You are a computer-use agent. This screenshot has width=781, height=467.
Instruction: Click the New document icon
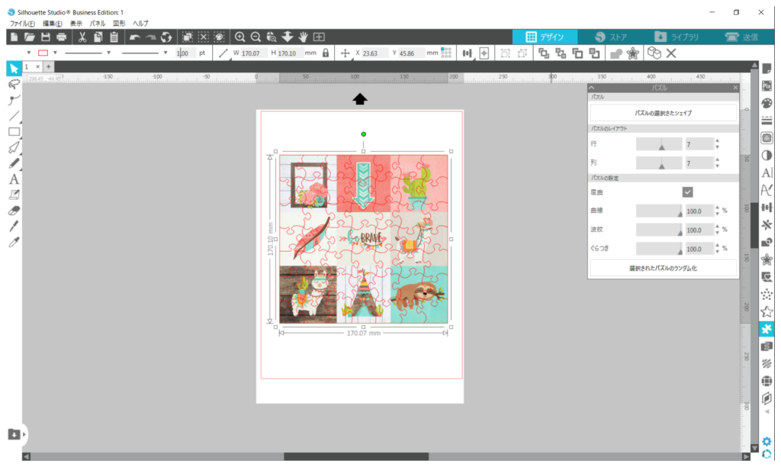[14, 37]
